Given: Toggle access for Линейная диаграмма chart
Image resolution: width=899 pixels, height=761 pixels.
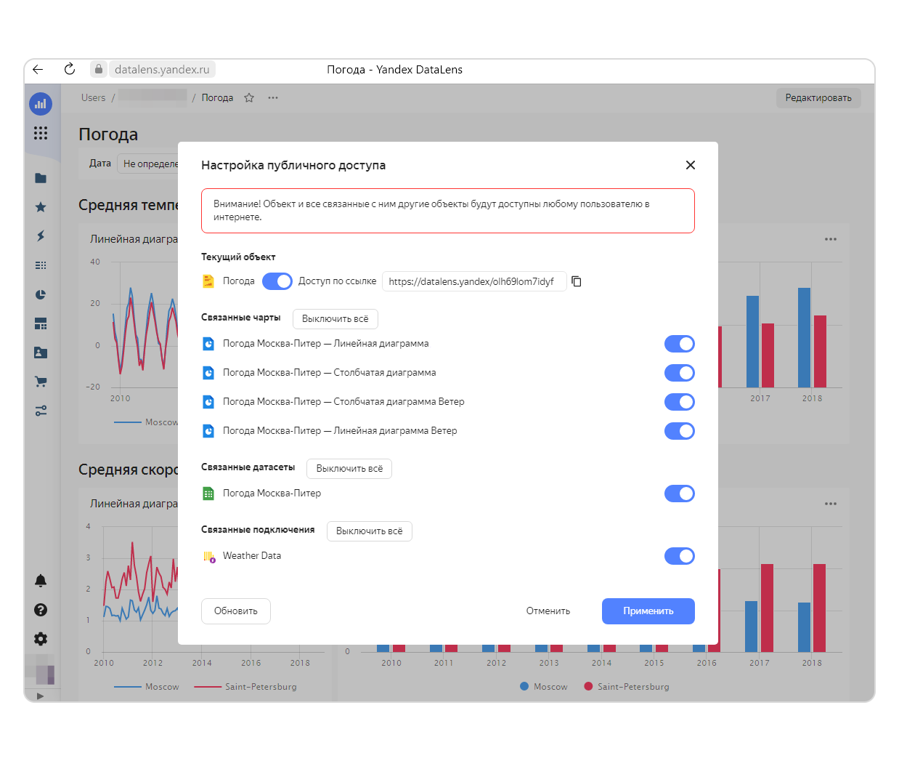Looking at the screenshot, I should (680, 344).
